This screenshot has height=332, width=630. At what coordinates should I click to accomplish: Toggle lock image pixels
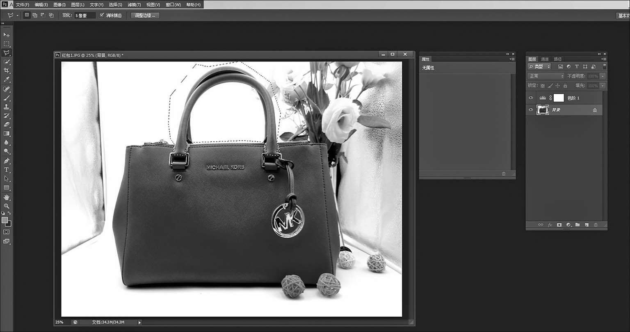(550, 86)
